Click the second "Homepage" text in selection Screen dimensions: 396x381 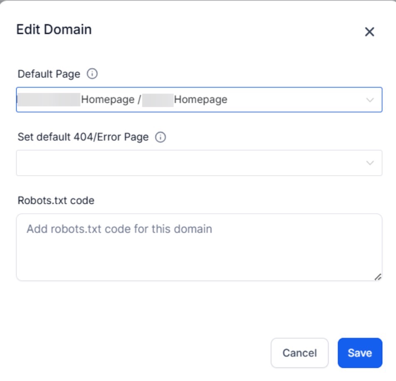[x=200, y=100]
